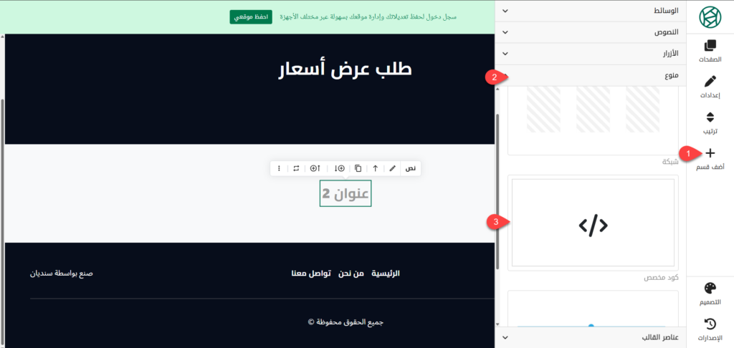
Task: Click the up arrow in text toolbar
Action: (x=376, y=168)
